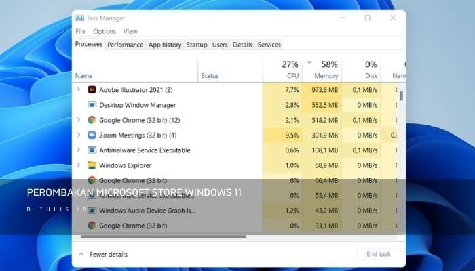Viewport: 475px width, 271px height.
Task: Click the 973,6 MB memory value
Action: pos(324,90)
